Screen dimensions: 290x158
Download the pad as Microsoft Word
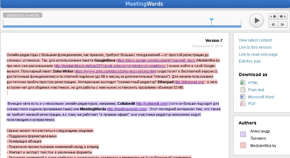(261, 97)
